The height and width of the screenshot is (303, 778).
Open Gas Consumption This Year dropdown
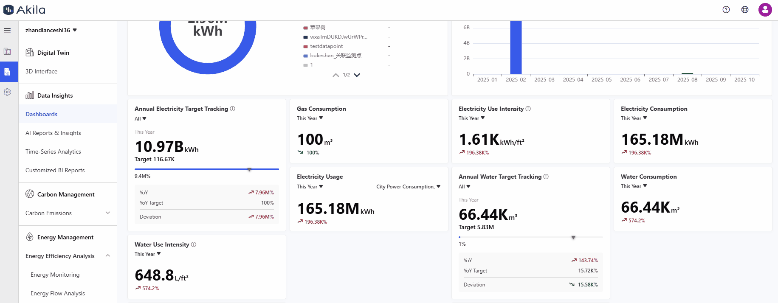(310, 118)
